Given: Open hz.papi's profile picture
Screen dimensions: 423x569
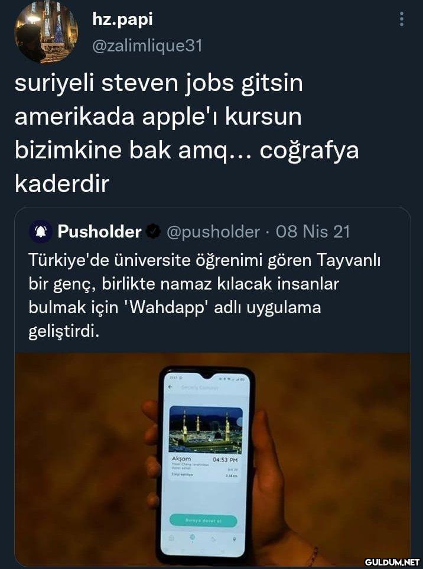Looking at the screenshot, I should pos(45,32).
